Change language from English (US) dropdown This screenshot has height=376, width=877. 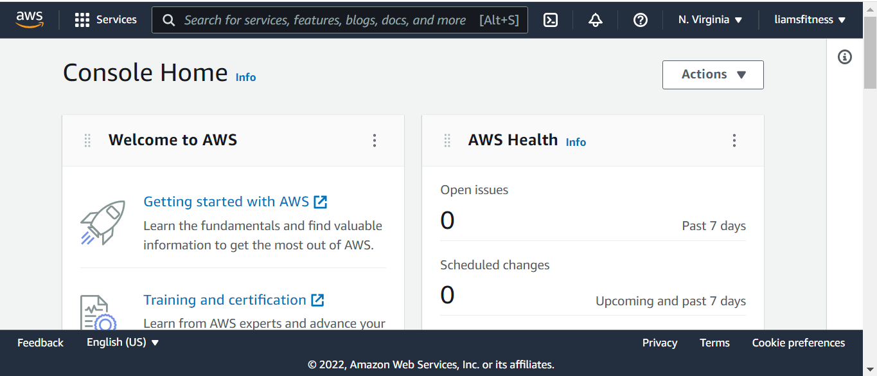tap(123, 343)
